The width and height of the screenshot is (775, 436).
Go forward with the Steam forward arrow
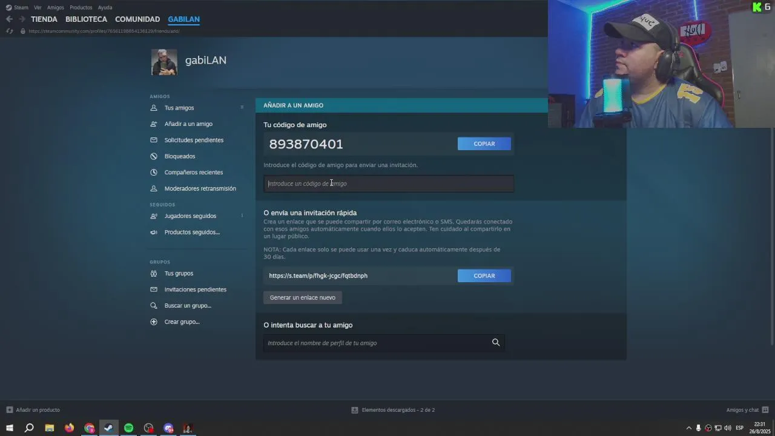pyautogui.click(x=22, y=19)
